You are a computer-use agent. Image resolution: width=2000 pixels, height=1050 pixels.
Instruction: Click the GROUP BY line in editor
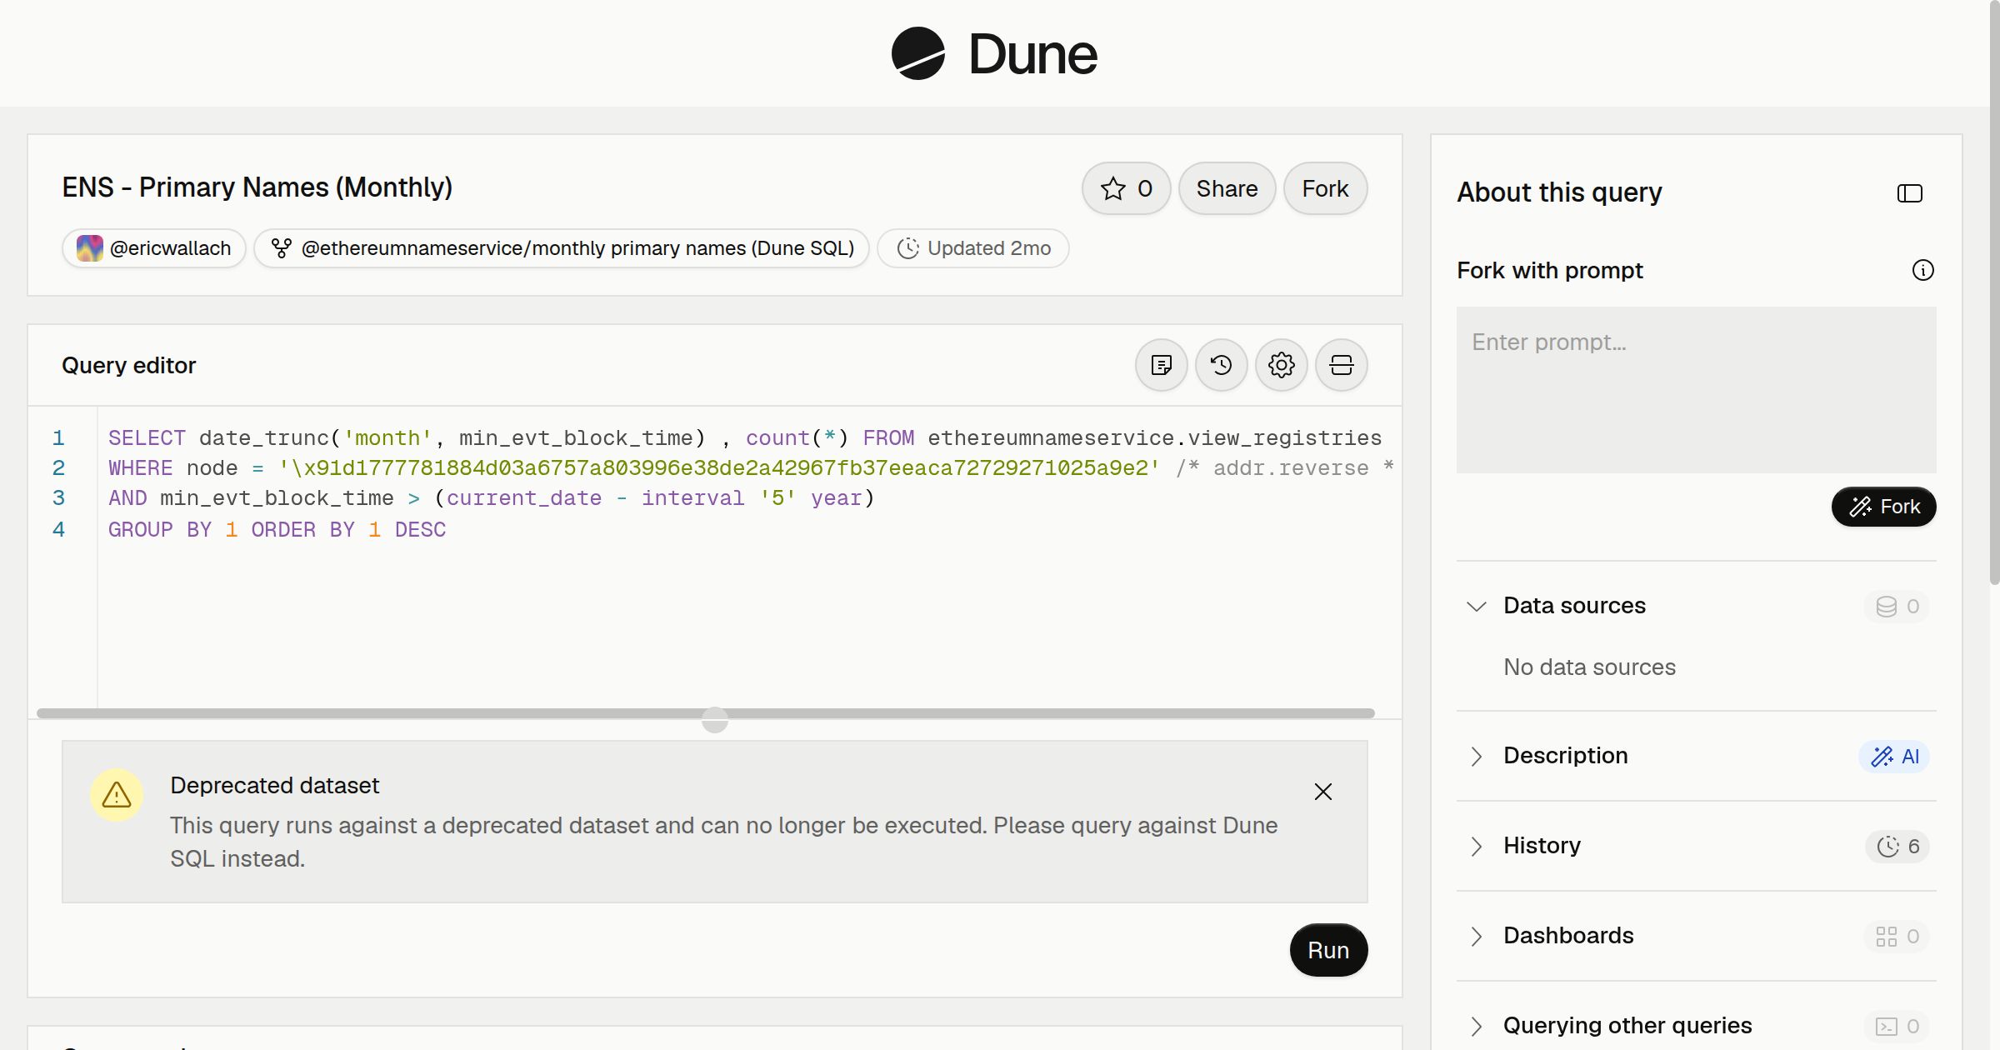tap(277, 529)
